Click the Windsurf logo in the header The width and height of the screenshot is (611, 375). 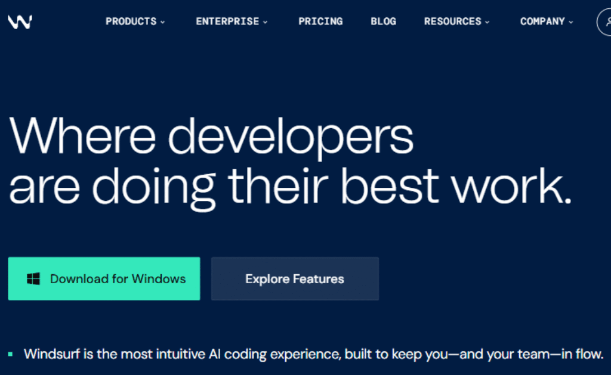(x=20, y=22)
